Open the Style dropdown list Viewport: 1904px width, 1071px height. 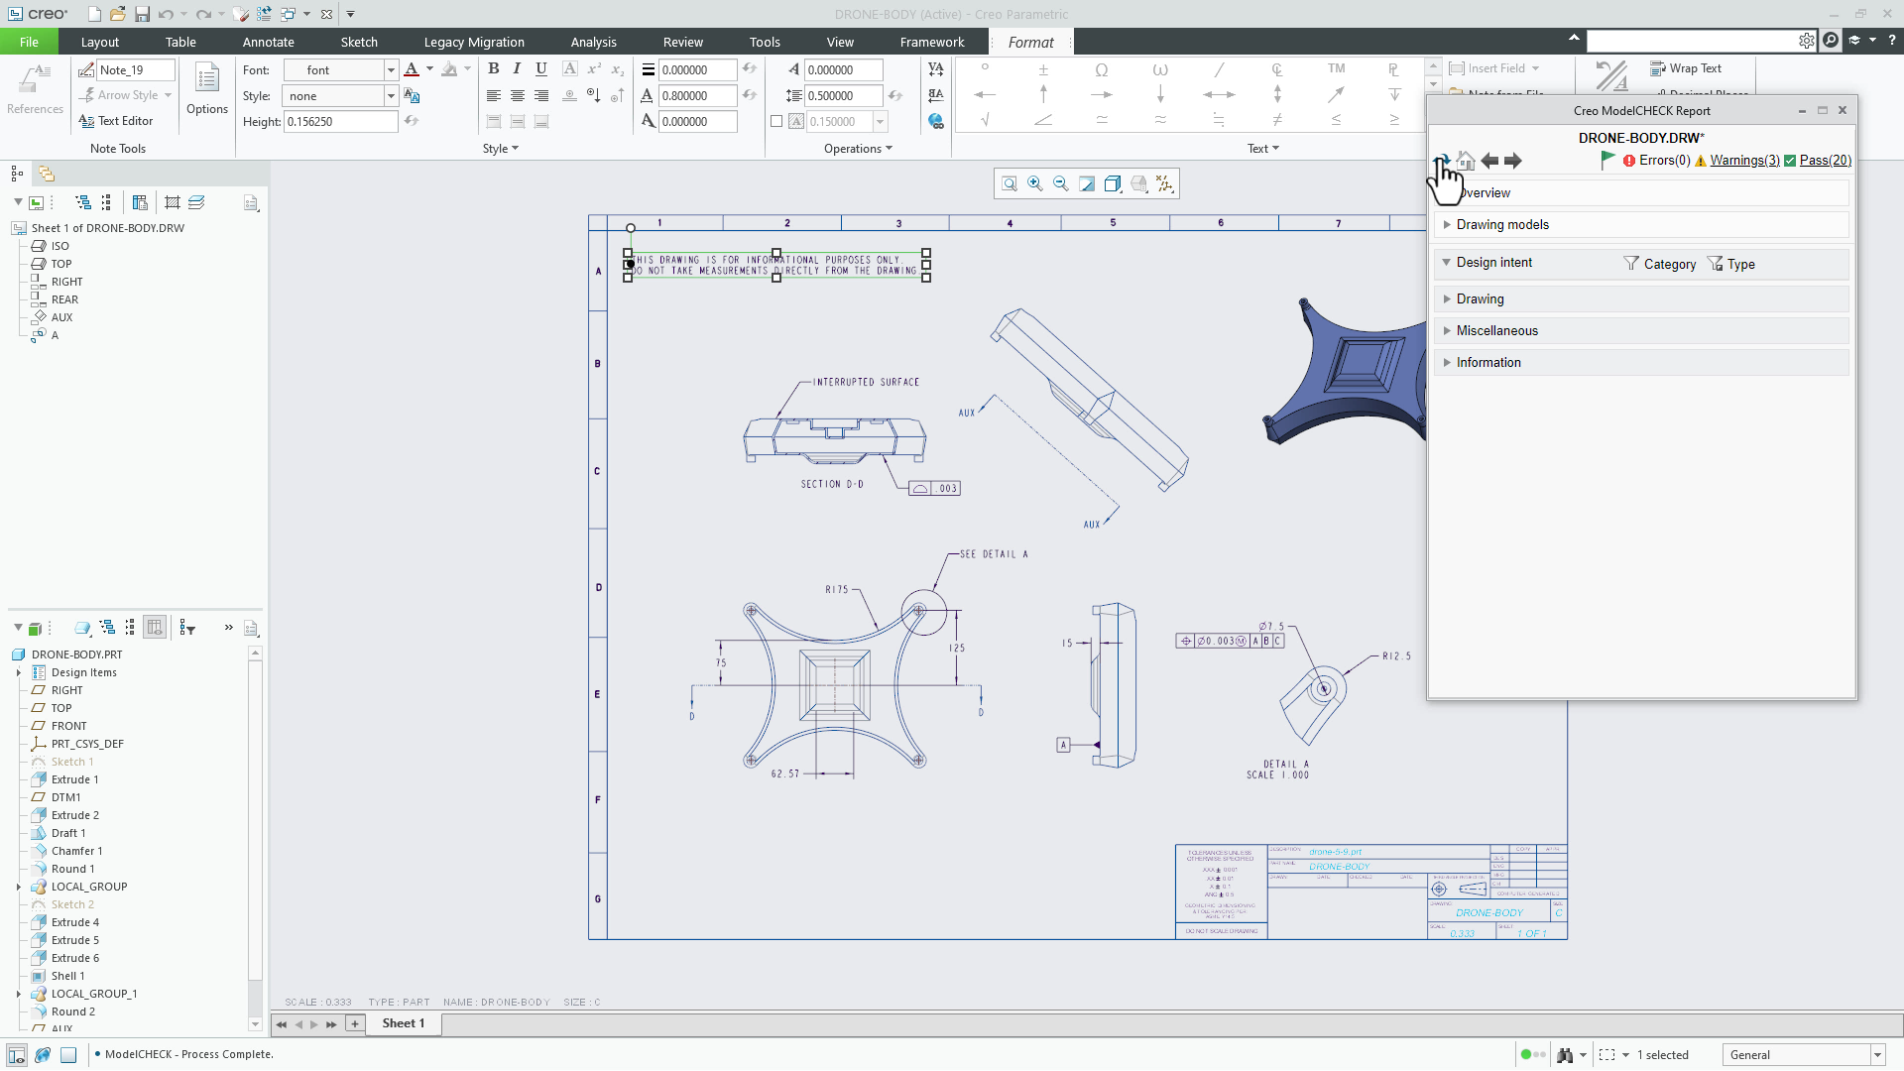[391, 95]
